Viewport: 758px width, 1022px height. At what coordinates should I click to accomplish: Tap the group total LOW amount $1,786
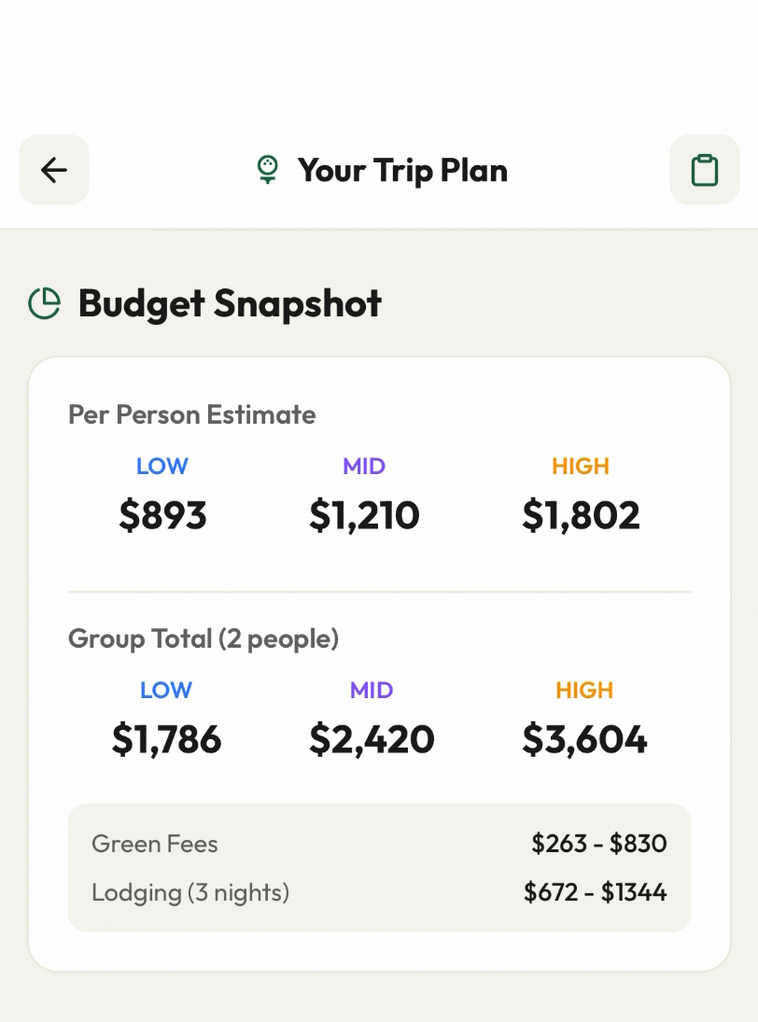tap(166, 739)
